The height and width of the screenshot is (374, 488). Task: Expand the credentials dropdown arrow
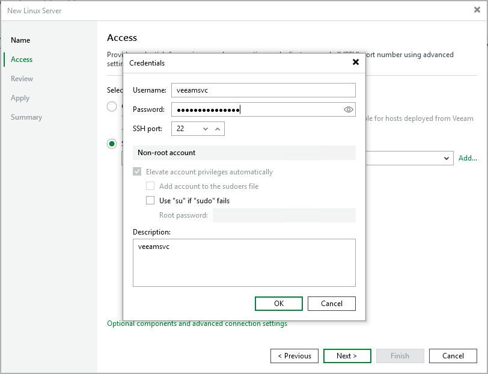(x=447, y=158)
